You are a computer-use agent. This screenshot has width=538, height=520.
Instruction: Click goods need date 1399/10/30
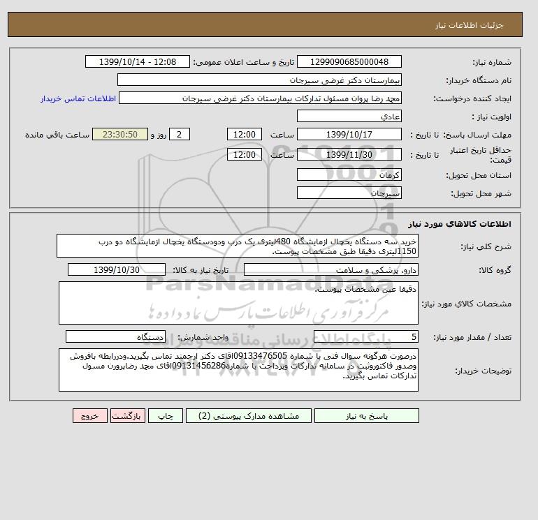coord(117,269)
